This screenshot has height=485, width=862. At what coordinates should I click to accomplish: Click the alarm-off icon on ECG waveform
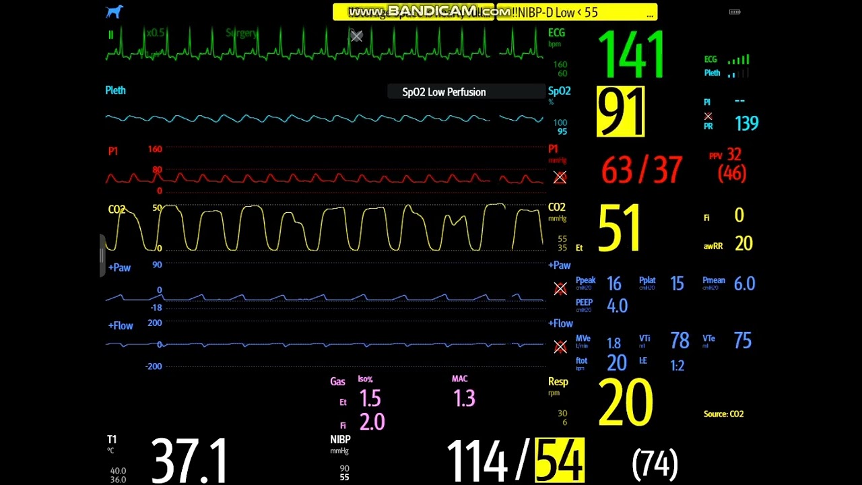(x=356, y=36)
